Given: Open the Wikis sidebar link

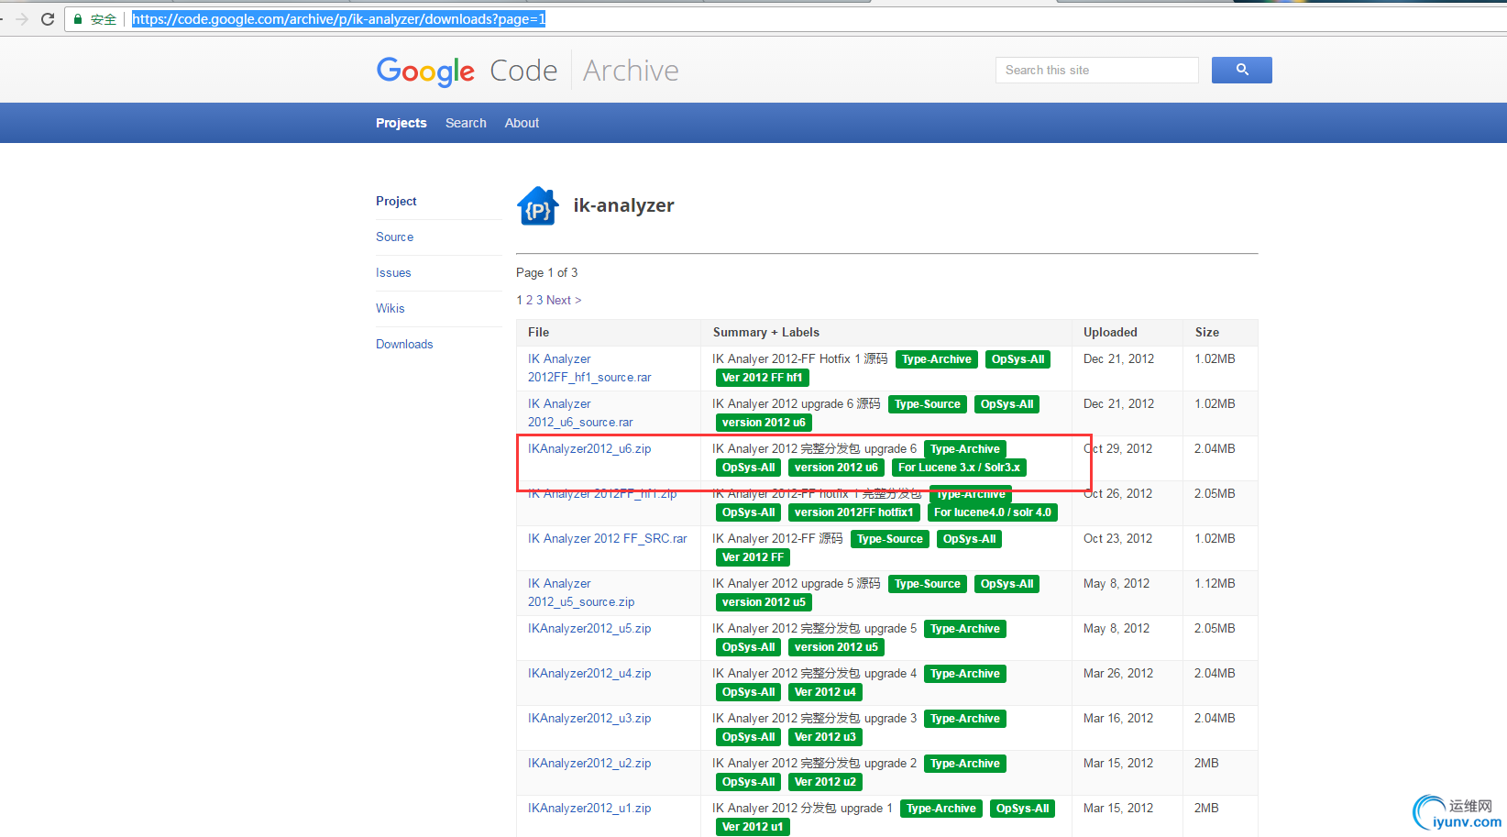Looking at the screenshot, I should (x=390, y=308).
